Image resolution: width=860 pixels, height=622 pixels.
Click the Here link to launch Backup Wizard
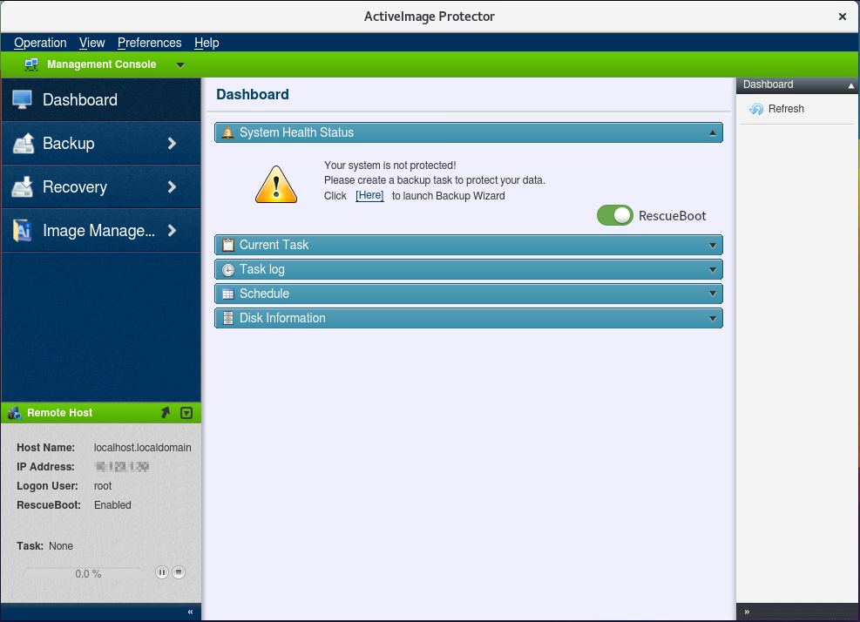tap(369, 196)
